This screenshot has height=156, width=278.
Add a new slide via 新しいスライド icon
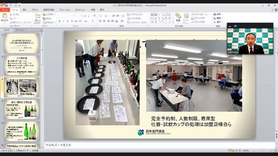point(37,16)
